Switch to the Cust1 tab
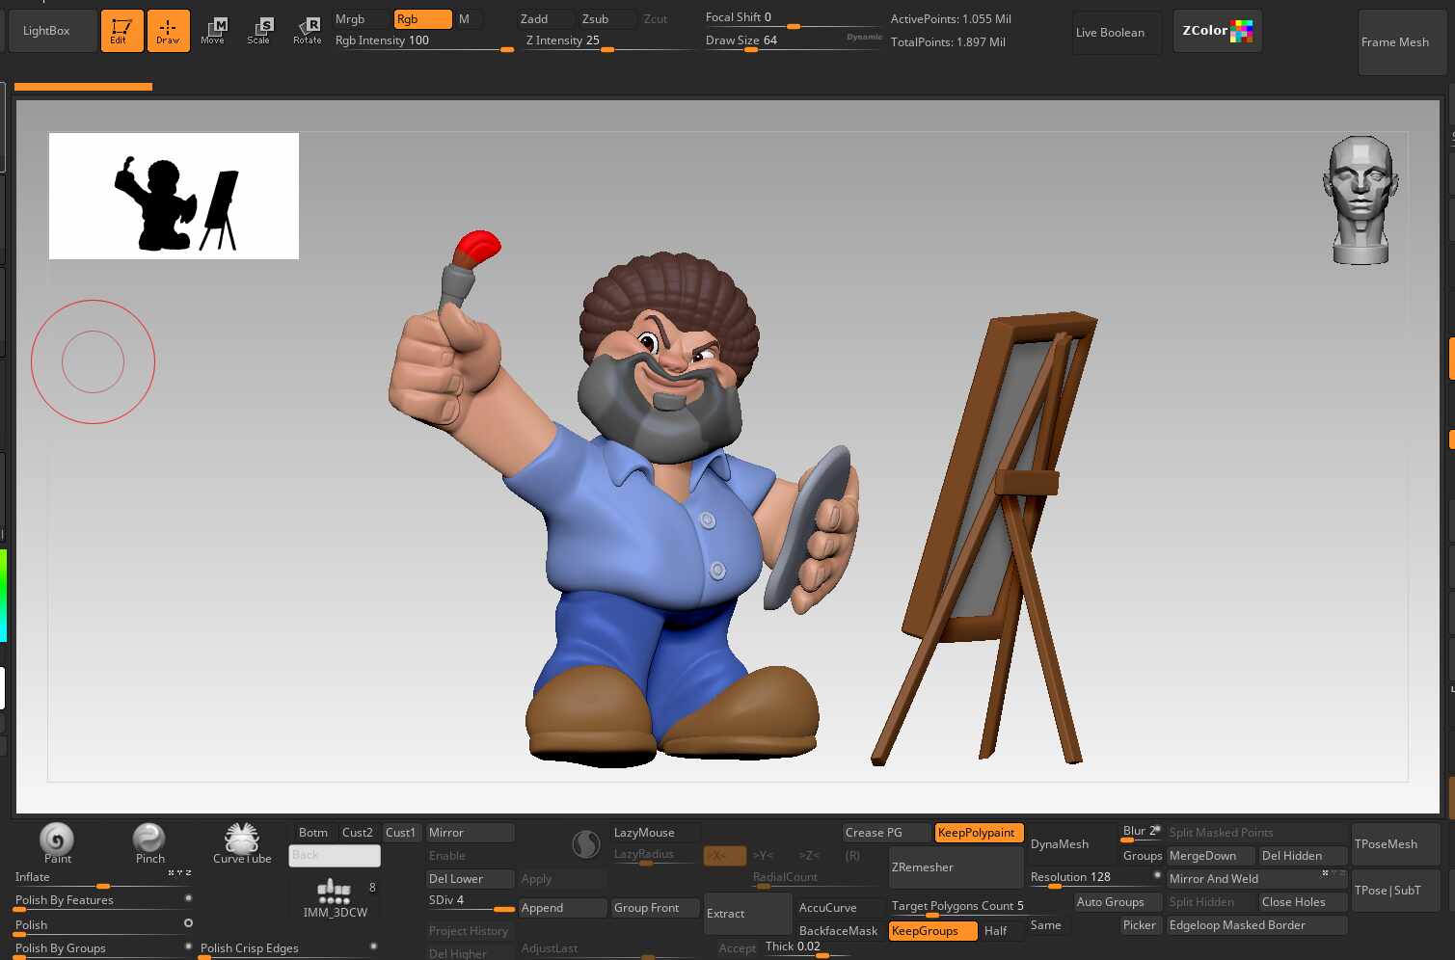 click(400, 833)
